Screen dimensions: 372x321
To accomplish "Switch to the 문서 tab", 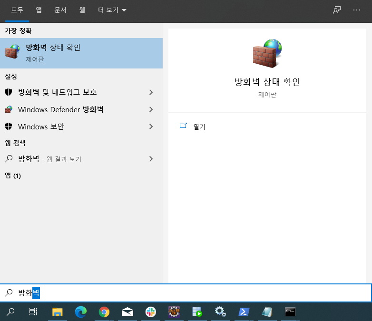I will [x=60, y=10].
